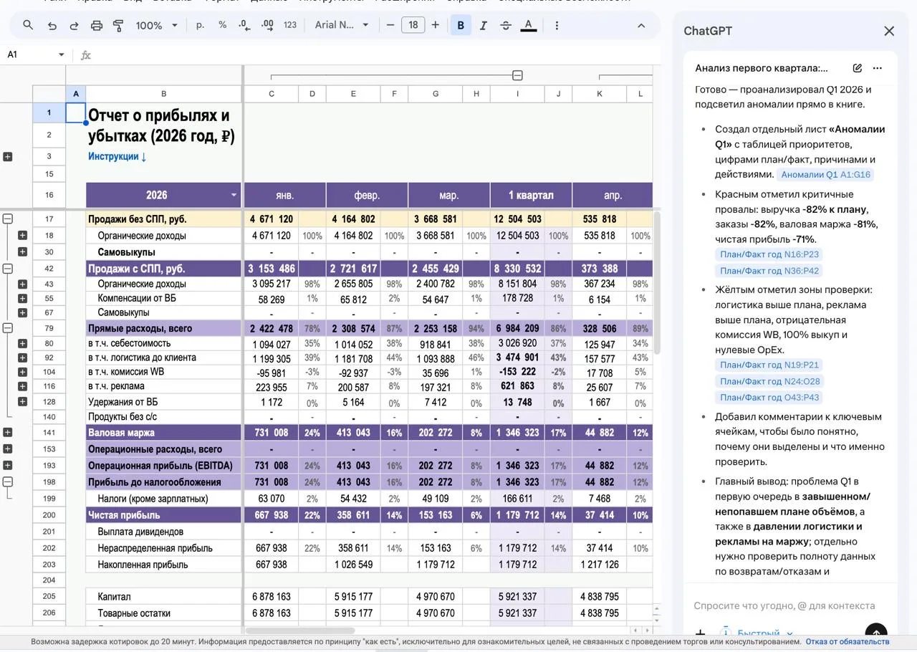Open the План/Факт год N16:P23 reference
The width and height of the screenshot is (917, 652).
[769, 254]
